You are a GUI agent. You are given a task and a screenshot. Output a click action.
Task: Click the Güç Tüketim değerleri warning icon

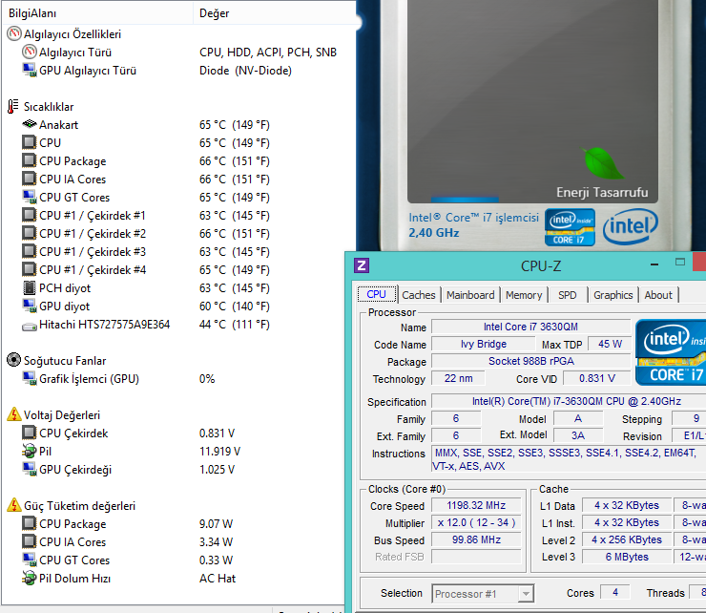coord(14,505)
